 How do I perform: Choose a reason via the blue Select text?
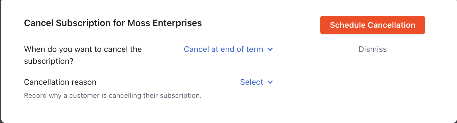252,82
